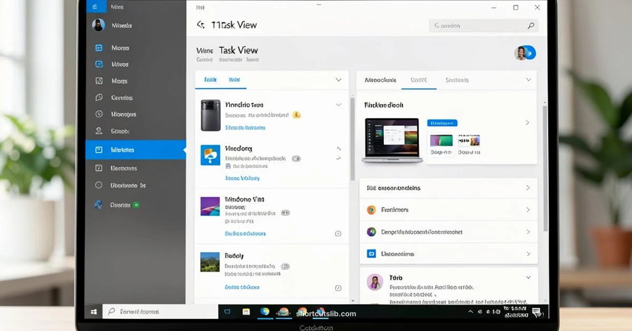Collapse the right panel tab row chevron
Screen dimensions: 632x331
click(528, 79)
